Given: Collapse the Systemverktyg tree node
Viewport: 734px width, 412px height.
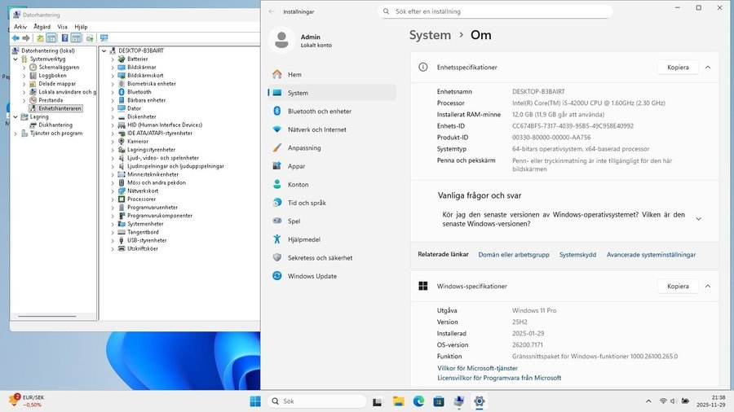Looking at the screenshot, I should 24,59.
